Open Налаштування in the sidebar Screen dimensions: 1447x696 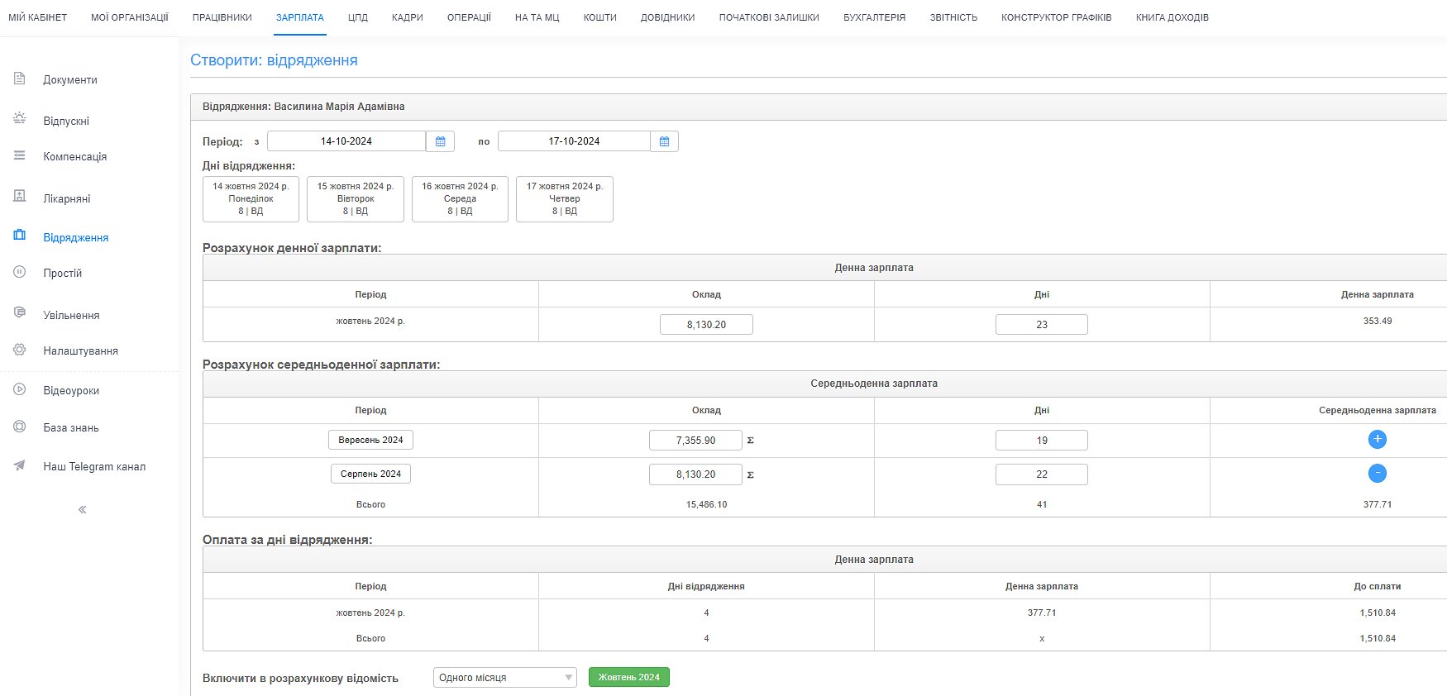click(80, 350)
